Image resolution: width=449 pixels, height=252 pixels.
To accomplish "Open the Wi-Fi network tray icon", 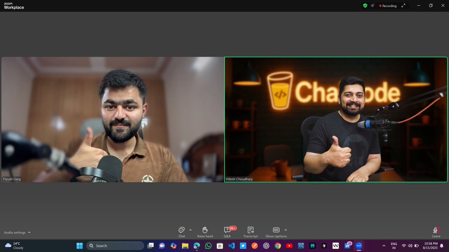I will (404, 246).
